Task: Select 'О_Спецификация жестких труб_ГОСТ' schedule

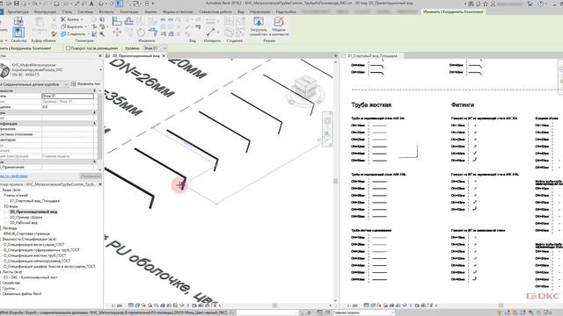Action: click(x=34, y=255)
